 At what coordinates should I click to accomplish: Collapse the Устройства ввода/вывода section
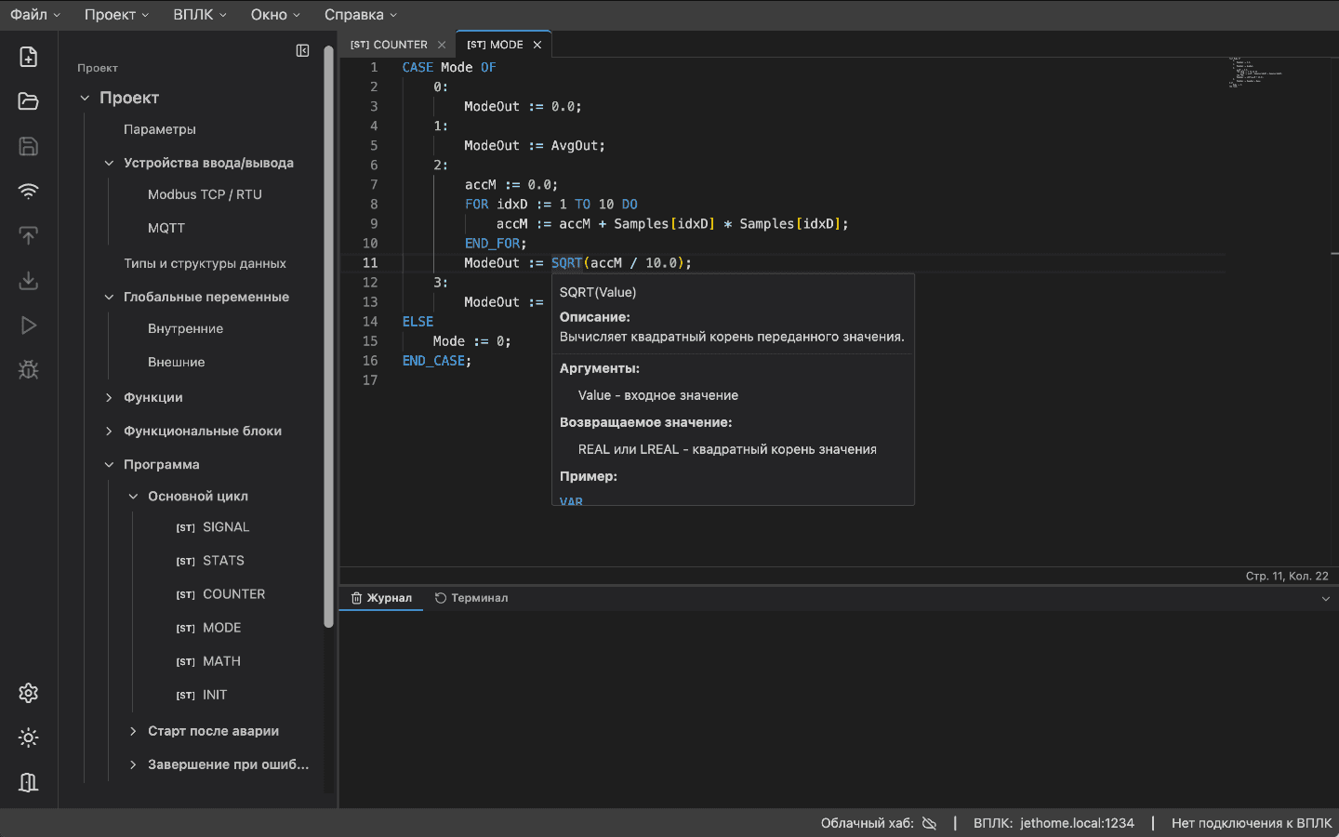click(109, 163)
